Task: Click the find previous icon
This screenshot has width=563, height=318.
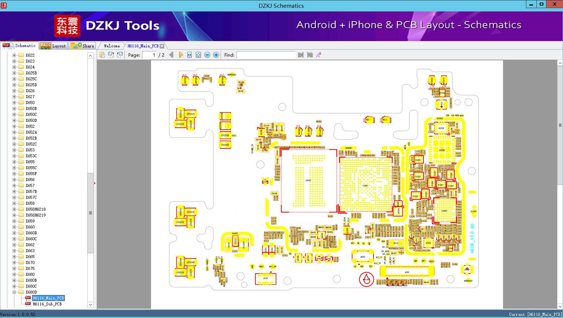Action: (x=301, y=55)
